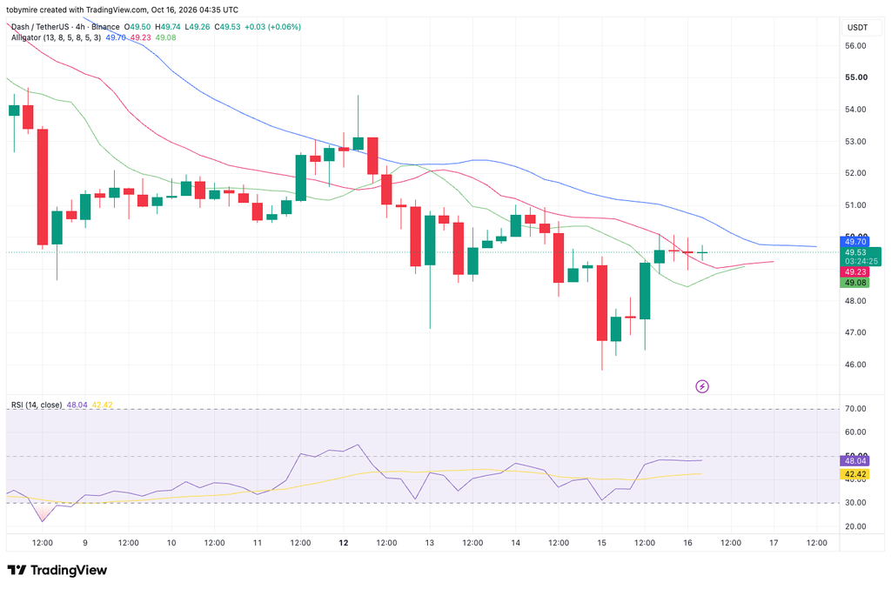This screenshot has width=891, height=589.
Task: Click the TradingView logo at the bottom
Action: click(57, 570)
